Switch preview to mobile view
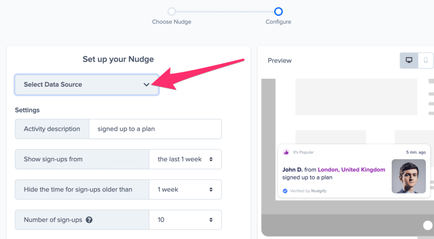The width and height of the screenshot is (434, 239). click(x=426, y=60)
